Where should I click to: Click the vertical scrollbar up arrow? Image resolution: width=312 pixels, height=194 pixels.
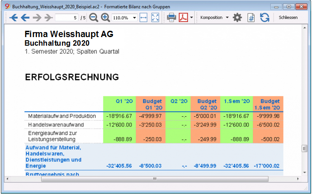[x=304, y=28]
